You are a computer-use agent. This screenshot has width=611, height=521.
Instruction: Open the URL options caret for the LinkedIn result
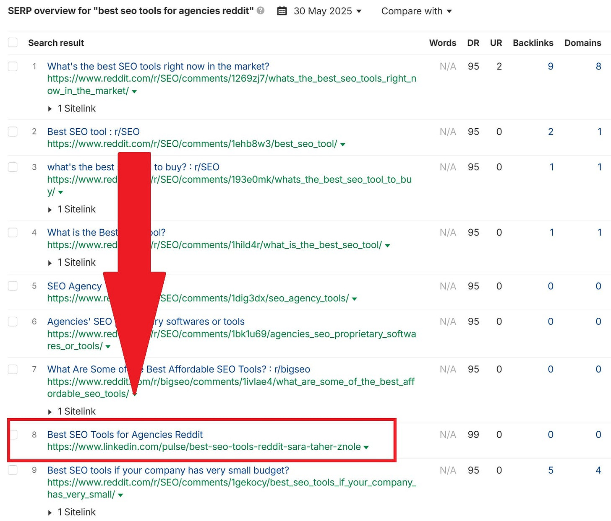(367, 447)
